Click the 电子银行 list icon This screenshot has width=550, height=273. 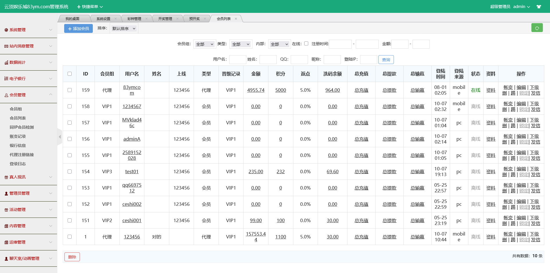[x=6, y=79]
